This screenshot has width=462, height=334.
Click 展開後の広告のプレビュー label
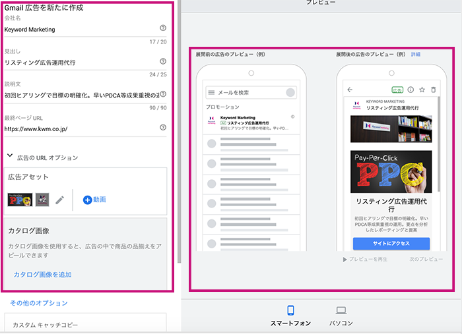(371, 55)
